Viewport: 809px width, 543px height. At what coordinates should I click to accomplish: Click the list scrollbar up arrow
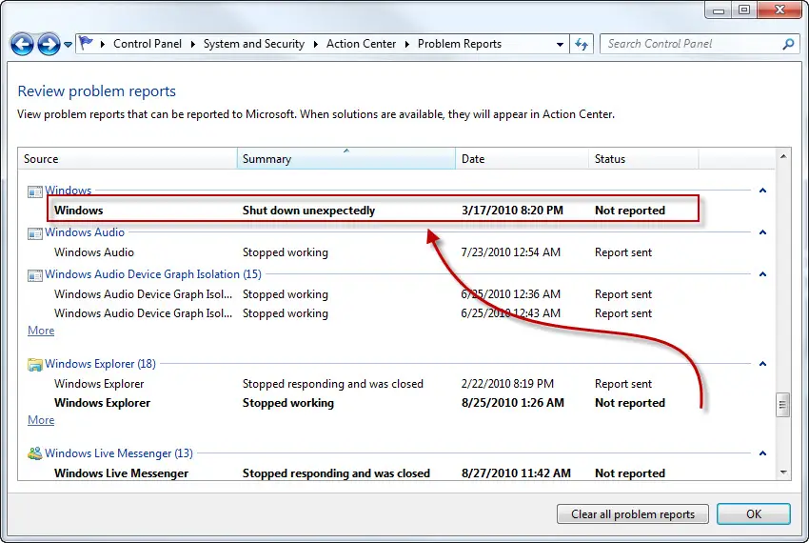tap(783, 156)
